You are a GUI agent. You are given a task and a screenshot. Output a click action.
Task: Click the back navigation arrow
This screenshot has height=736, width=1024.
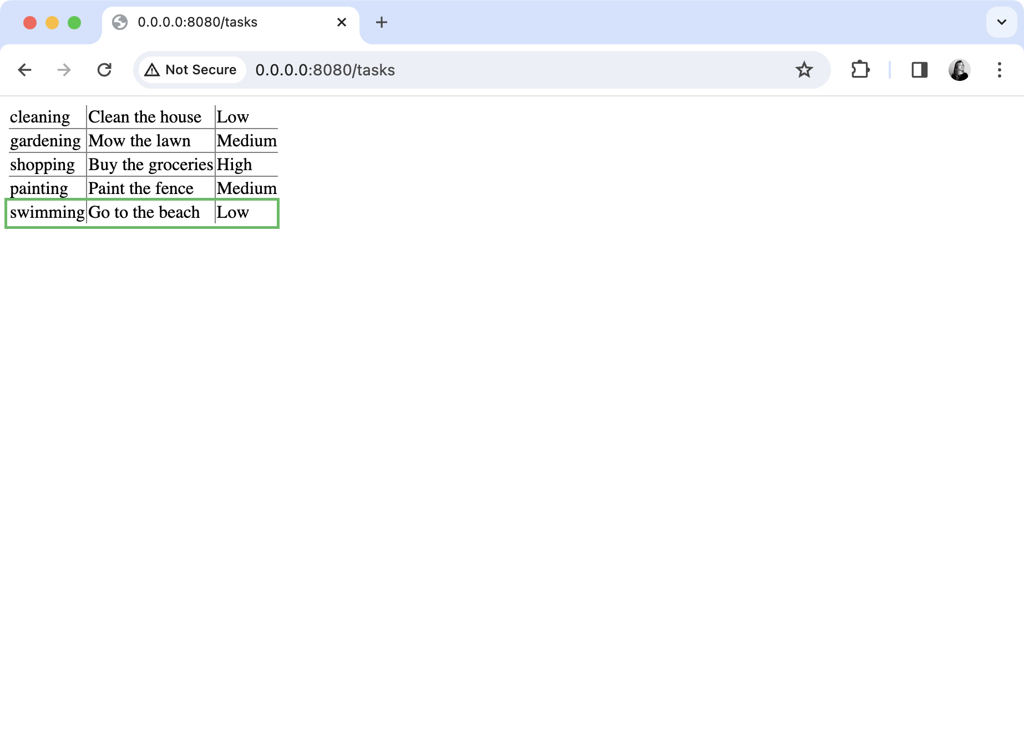[x=24, y=70]
